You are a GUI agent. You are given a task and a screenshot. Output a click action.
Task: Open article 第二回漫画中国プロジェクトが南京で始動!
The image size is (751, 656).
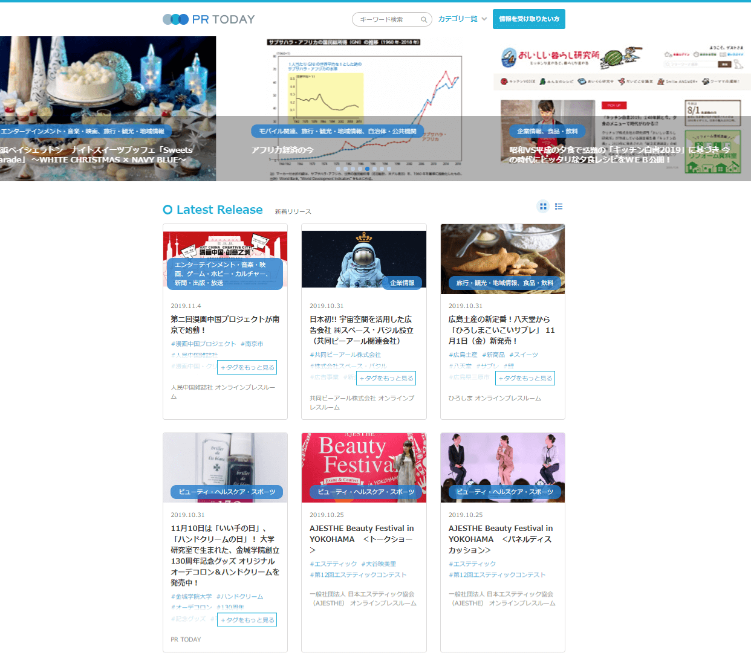[x=225, y=324]
